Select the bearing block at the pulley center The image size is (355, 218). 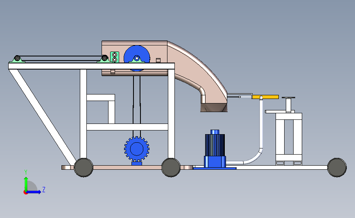pyautogui.click(x=137, y=59)
